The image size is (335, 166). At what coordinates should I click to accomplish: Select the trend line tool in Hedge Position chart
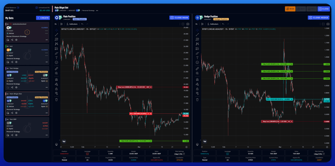point(197,35)
